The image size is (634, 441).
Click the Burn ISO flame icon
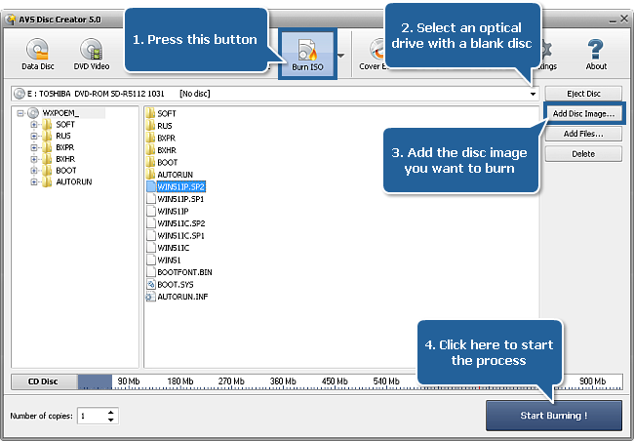307,50
